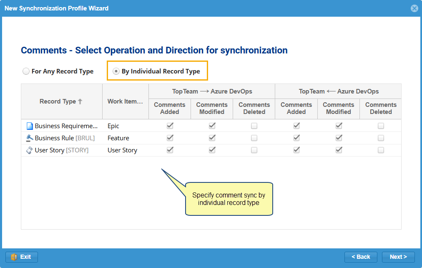Viewport: 422px width, 268px height.
Task: Select By Individual Record Type option
Action: [116, 71]
